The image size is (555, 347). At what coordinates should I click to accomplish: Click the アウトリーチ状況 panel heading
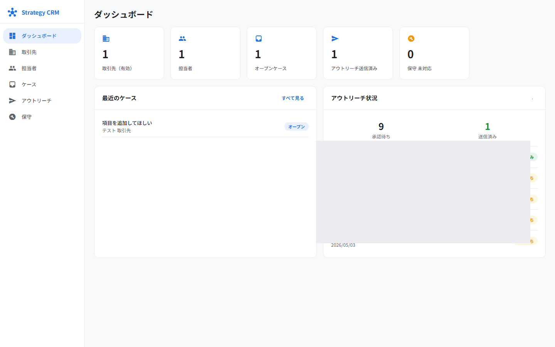click(354, 98)
